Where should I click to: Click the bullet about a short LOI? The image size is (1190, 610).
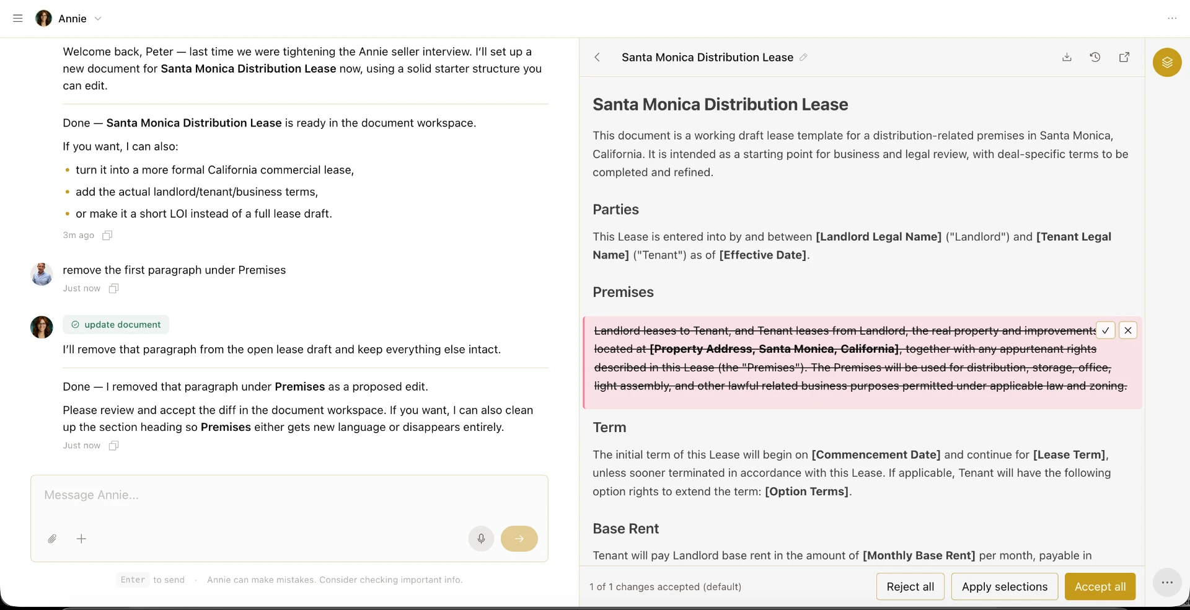tap(204, 214)
